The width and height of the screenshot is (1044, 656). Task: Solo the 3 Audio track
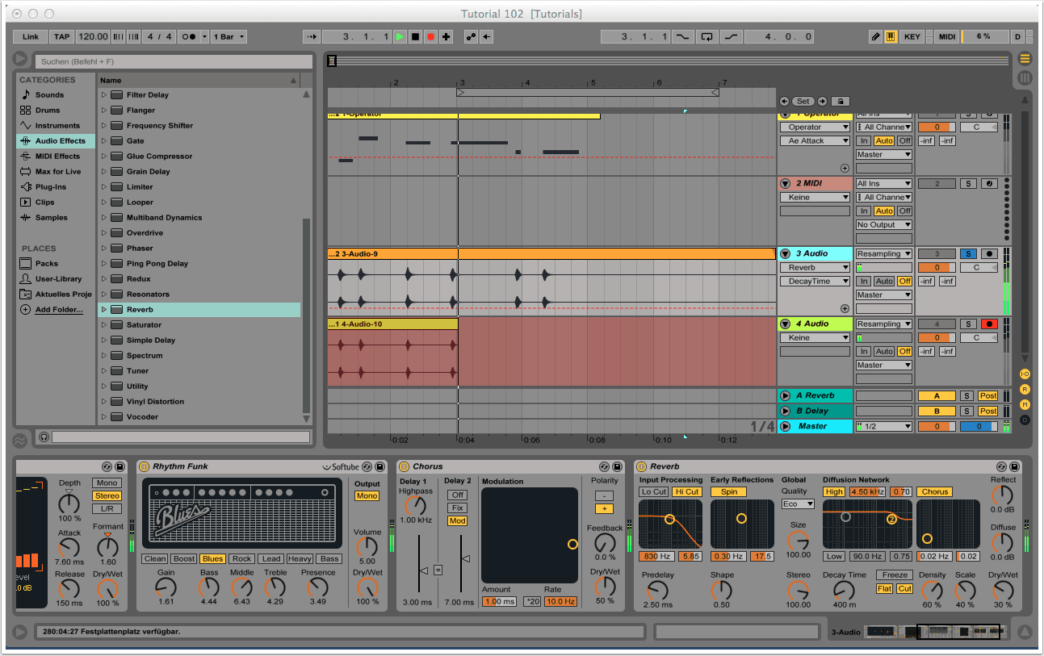(968, 253)
